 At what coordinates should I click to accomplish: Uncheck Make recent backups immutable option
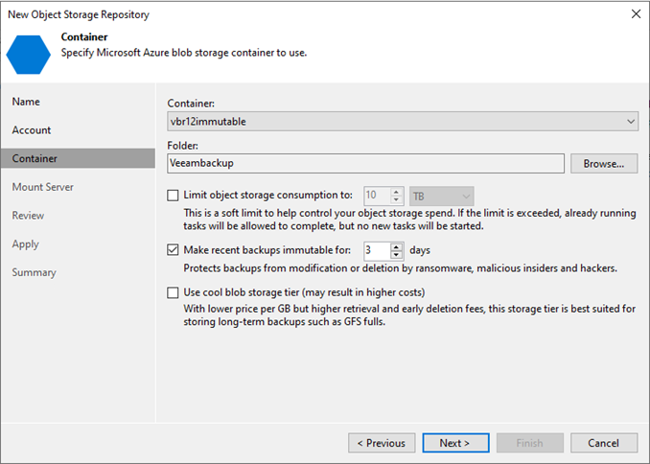pyautogui.click(x=173, y=250)
